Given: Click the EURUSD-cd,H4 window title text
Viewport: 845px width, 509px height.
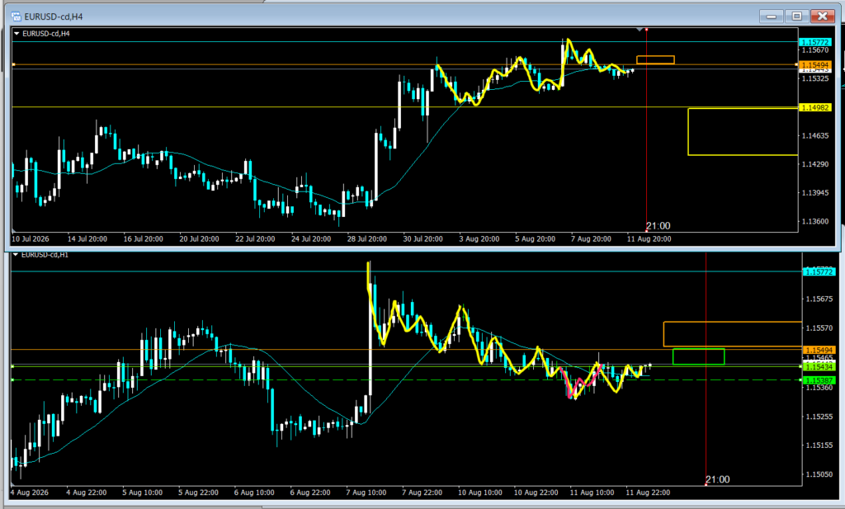Looking at the screenshot, I should click(x=54, y=16).
